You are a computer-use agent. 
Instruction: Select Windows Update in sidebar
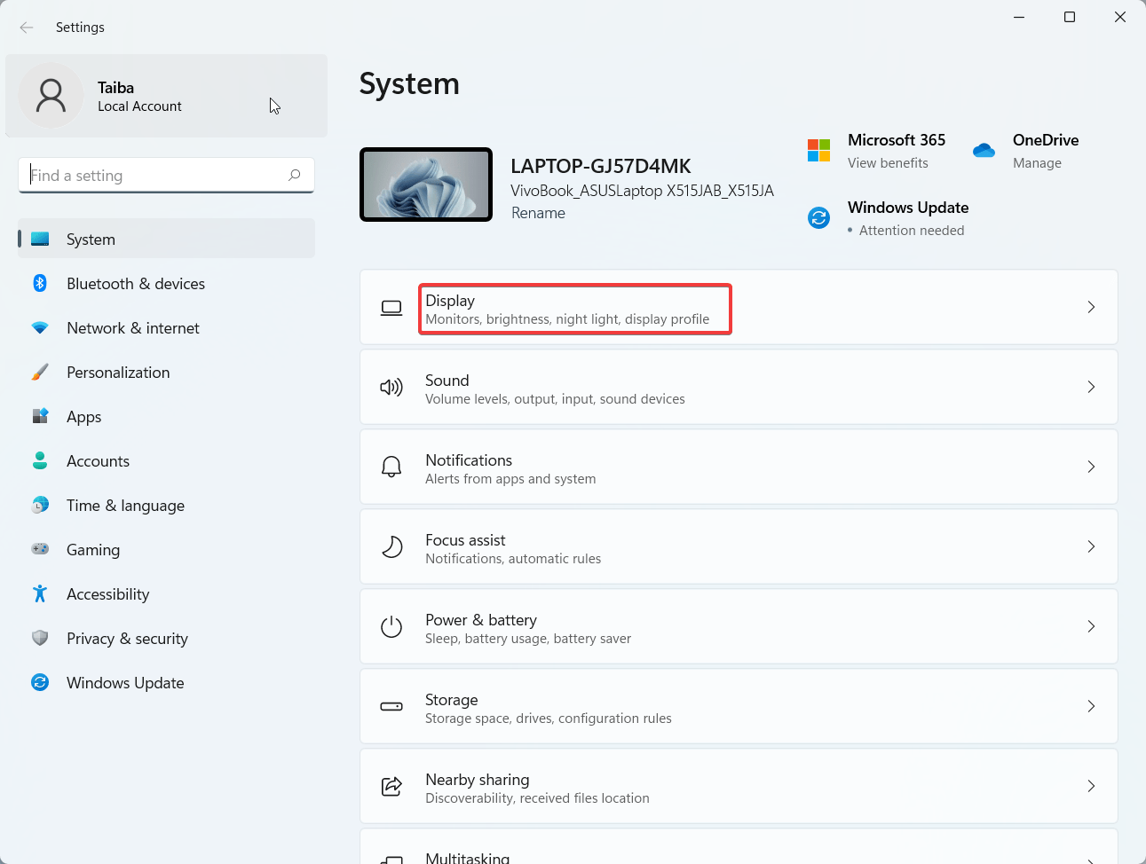coord(167,682)
